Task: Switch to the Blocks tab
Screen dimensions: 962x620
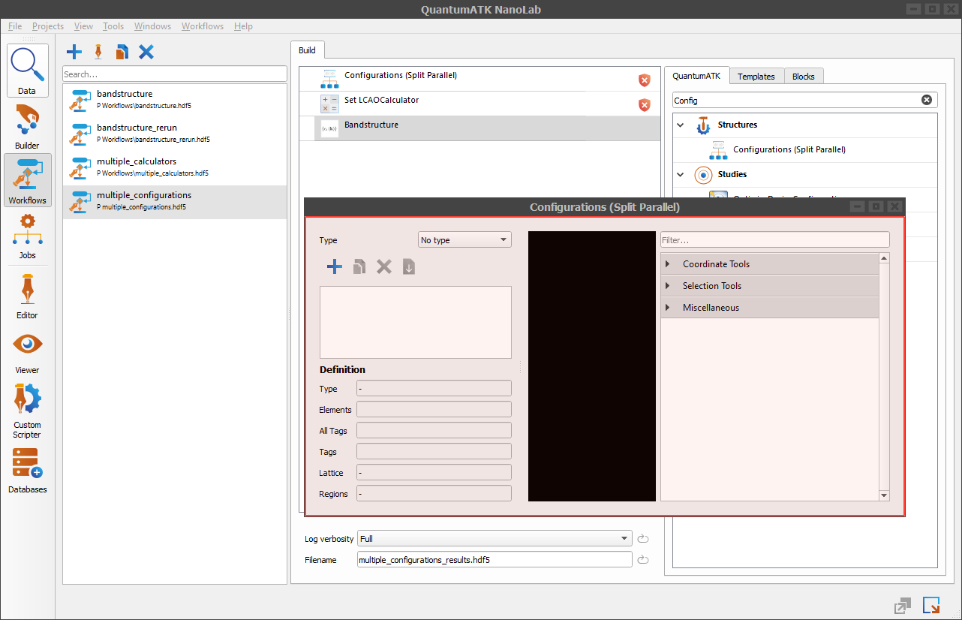Action: pos(804,77)
